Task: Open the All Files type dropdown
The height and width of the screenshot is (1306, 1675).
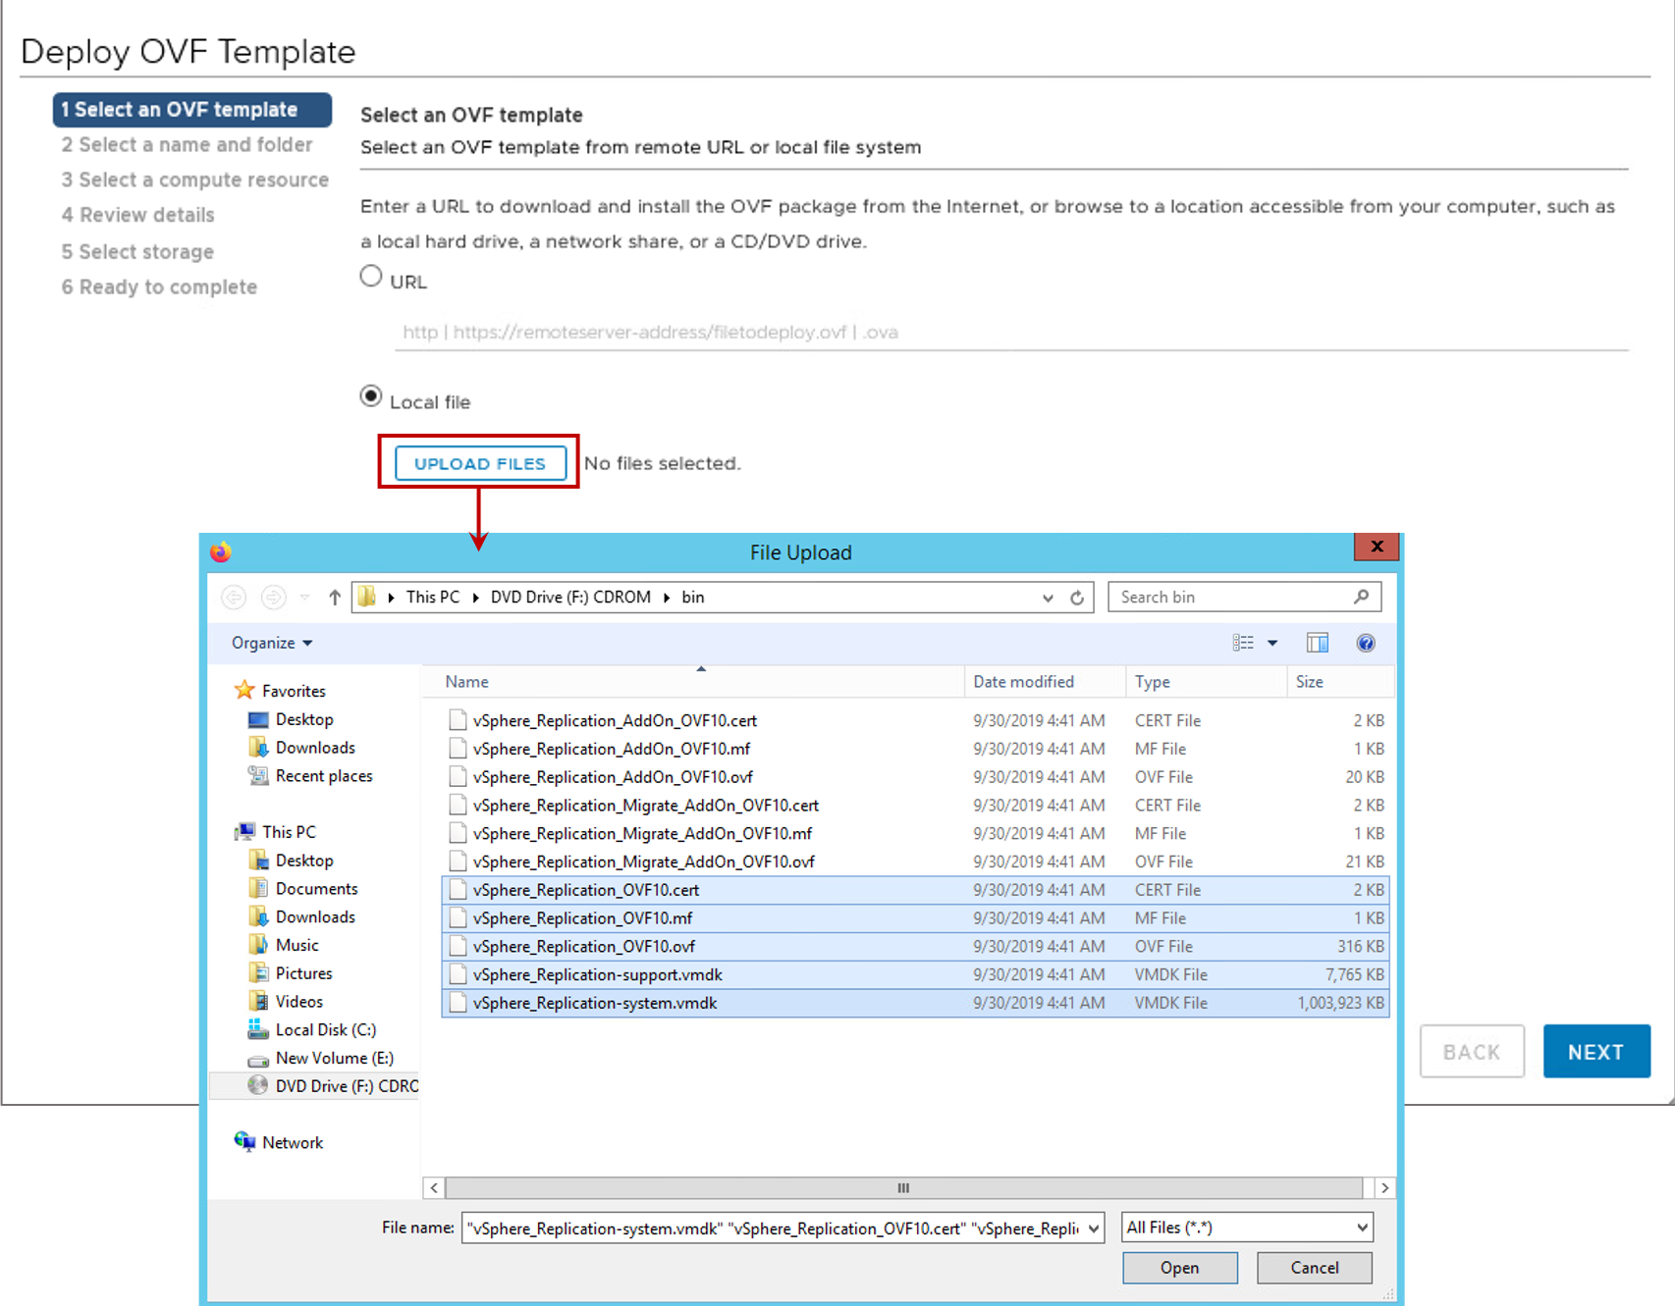Action: point(1247,1228)
